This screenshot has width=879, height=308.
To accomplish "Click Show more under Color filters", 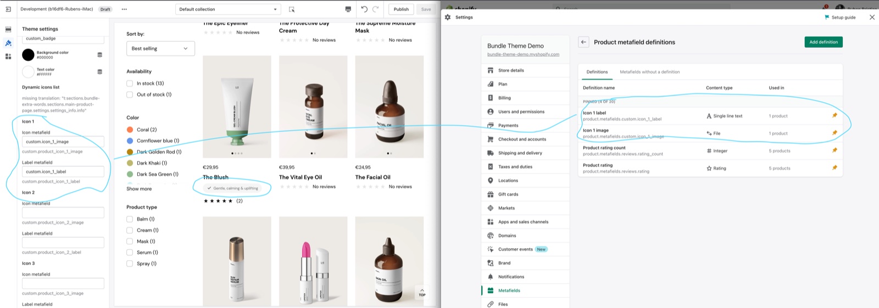I will coord(139,189).
